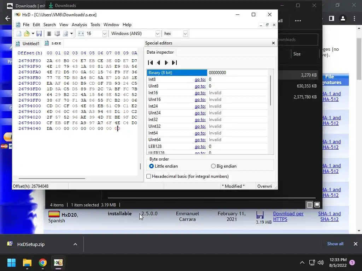Screen dimensions: 362x271
Task: Show hidden system tray icons
Action: pyautogui.click(x=302, y=263)
